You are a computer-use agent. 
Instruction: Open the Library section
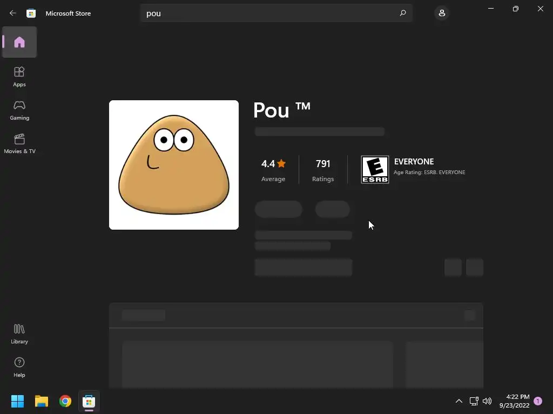tap(19, 334)
